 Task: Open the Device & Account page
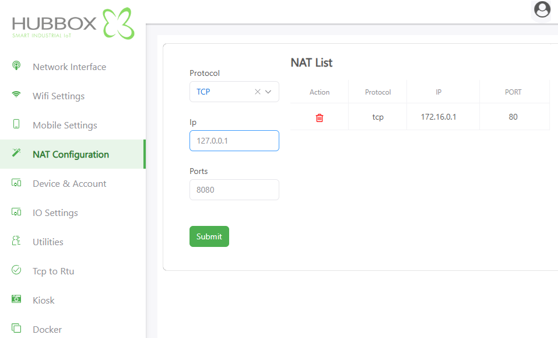coord(69,183)
